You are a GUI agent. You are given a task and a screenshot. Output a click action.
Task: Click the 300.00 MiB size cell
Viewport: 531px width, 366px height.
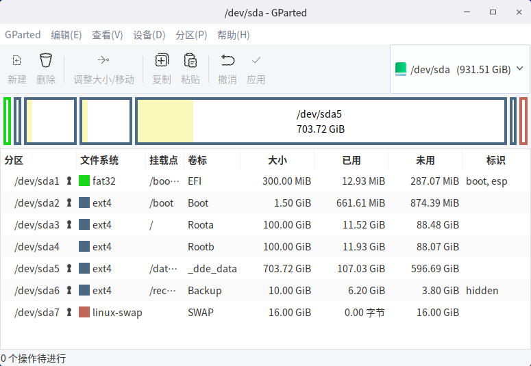click(286, 181)
